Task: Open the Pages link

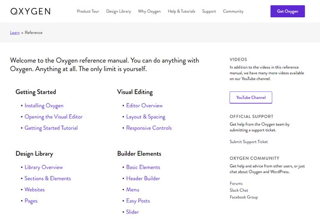Action: click(x=31, y=201)
